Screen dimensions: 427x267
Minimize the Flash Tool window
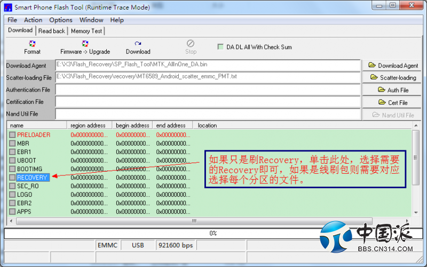pos(379,5)
